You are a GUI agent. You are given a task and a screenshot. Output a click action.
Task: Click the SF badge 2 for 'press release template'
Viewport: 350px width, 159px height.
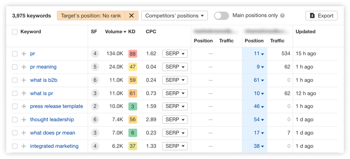click(x=95, y=106)
